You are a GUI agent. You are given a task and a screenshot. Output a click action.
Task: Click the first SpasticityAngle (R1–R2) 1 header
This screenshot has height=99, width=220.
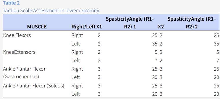click(x=130, y=23)
